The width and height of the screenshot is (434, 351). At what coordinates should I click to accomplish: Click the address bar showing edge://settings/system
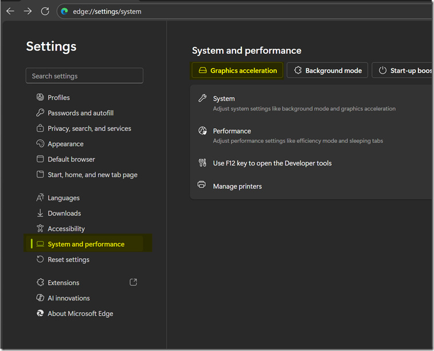[229, 11]
